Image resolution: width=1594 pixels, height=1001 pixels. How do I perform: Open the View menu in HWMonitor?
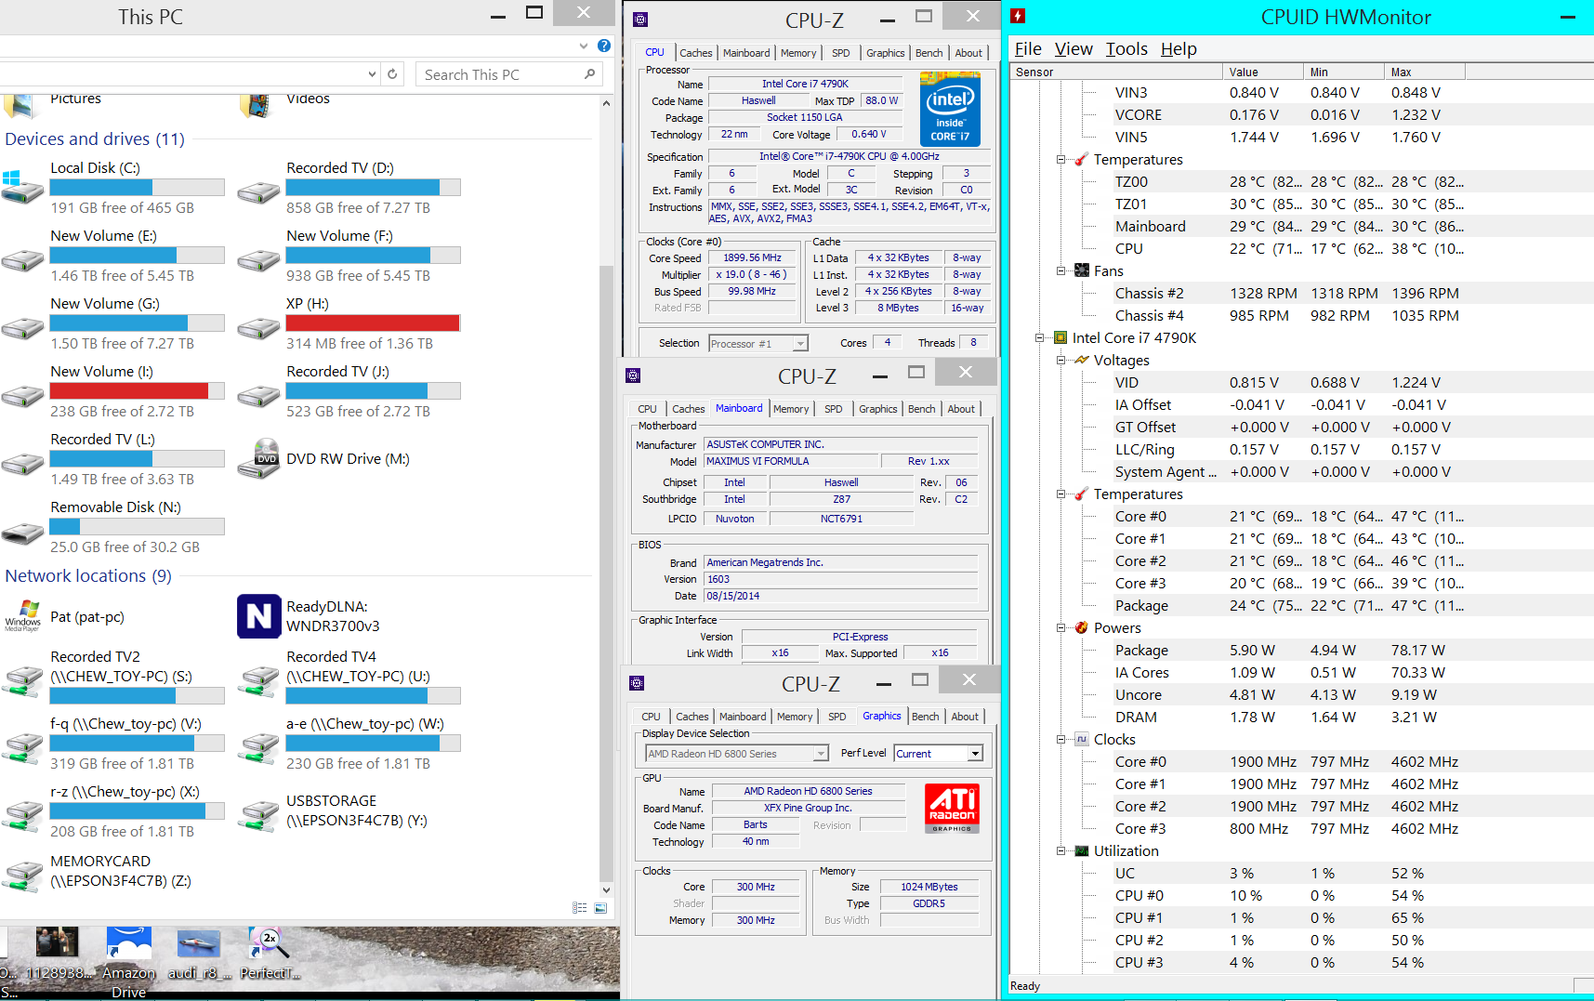coord(1074,49)
